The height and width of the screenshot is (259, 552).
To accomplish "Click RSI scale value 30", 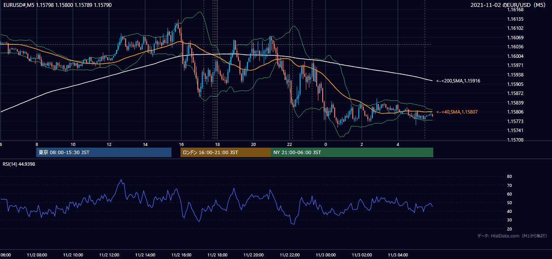I will pyautogui.click(x=509, y=220).
